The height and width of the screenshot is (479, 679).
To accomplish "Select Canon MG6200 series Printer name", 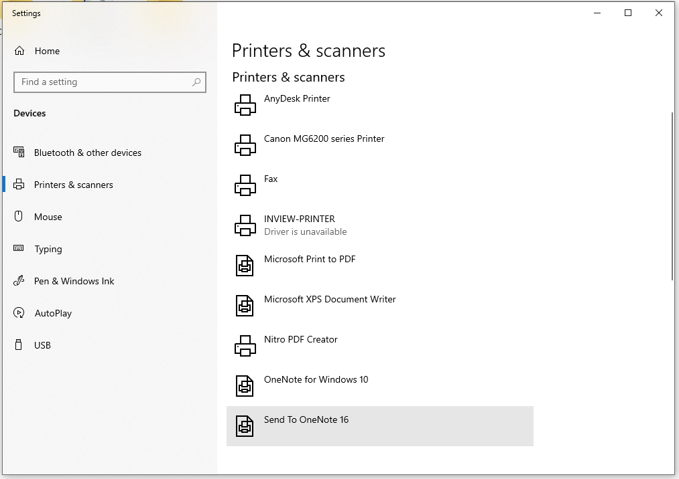I will (x=324, y=138).
